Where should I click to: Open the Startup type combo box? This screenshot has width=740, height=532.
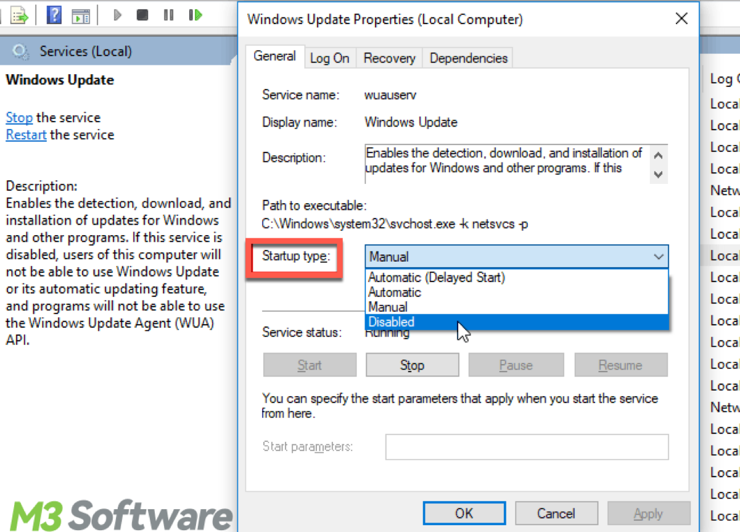click(517, 256)
